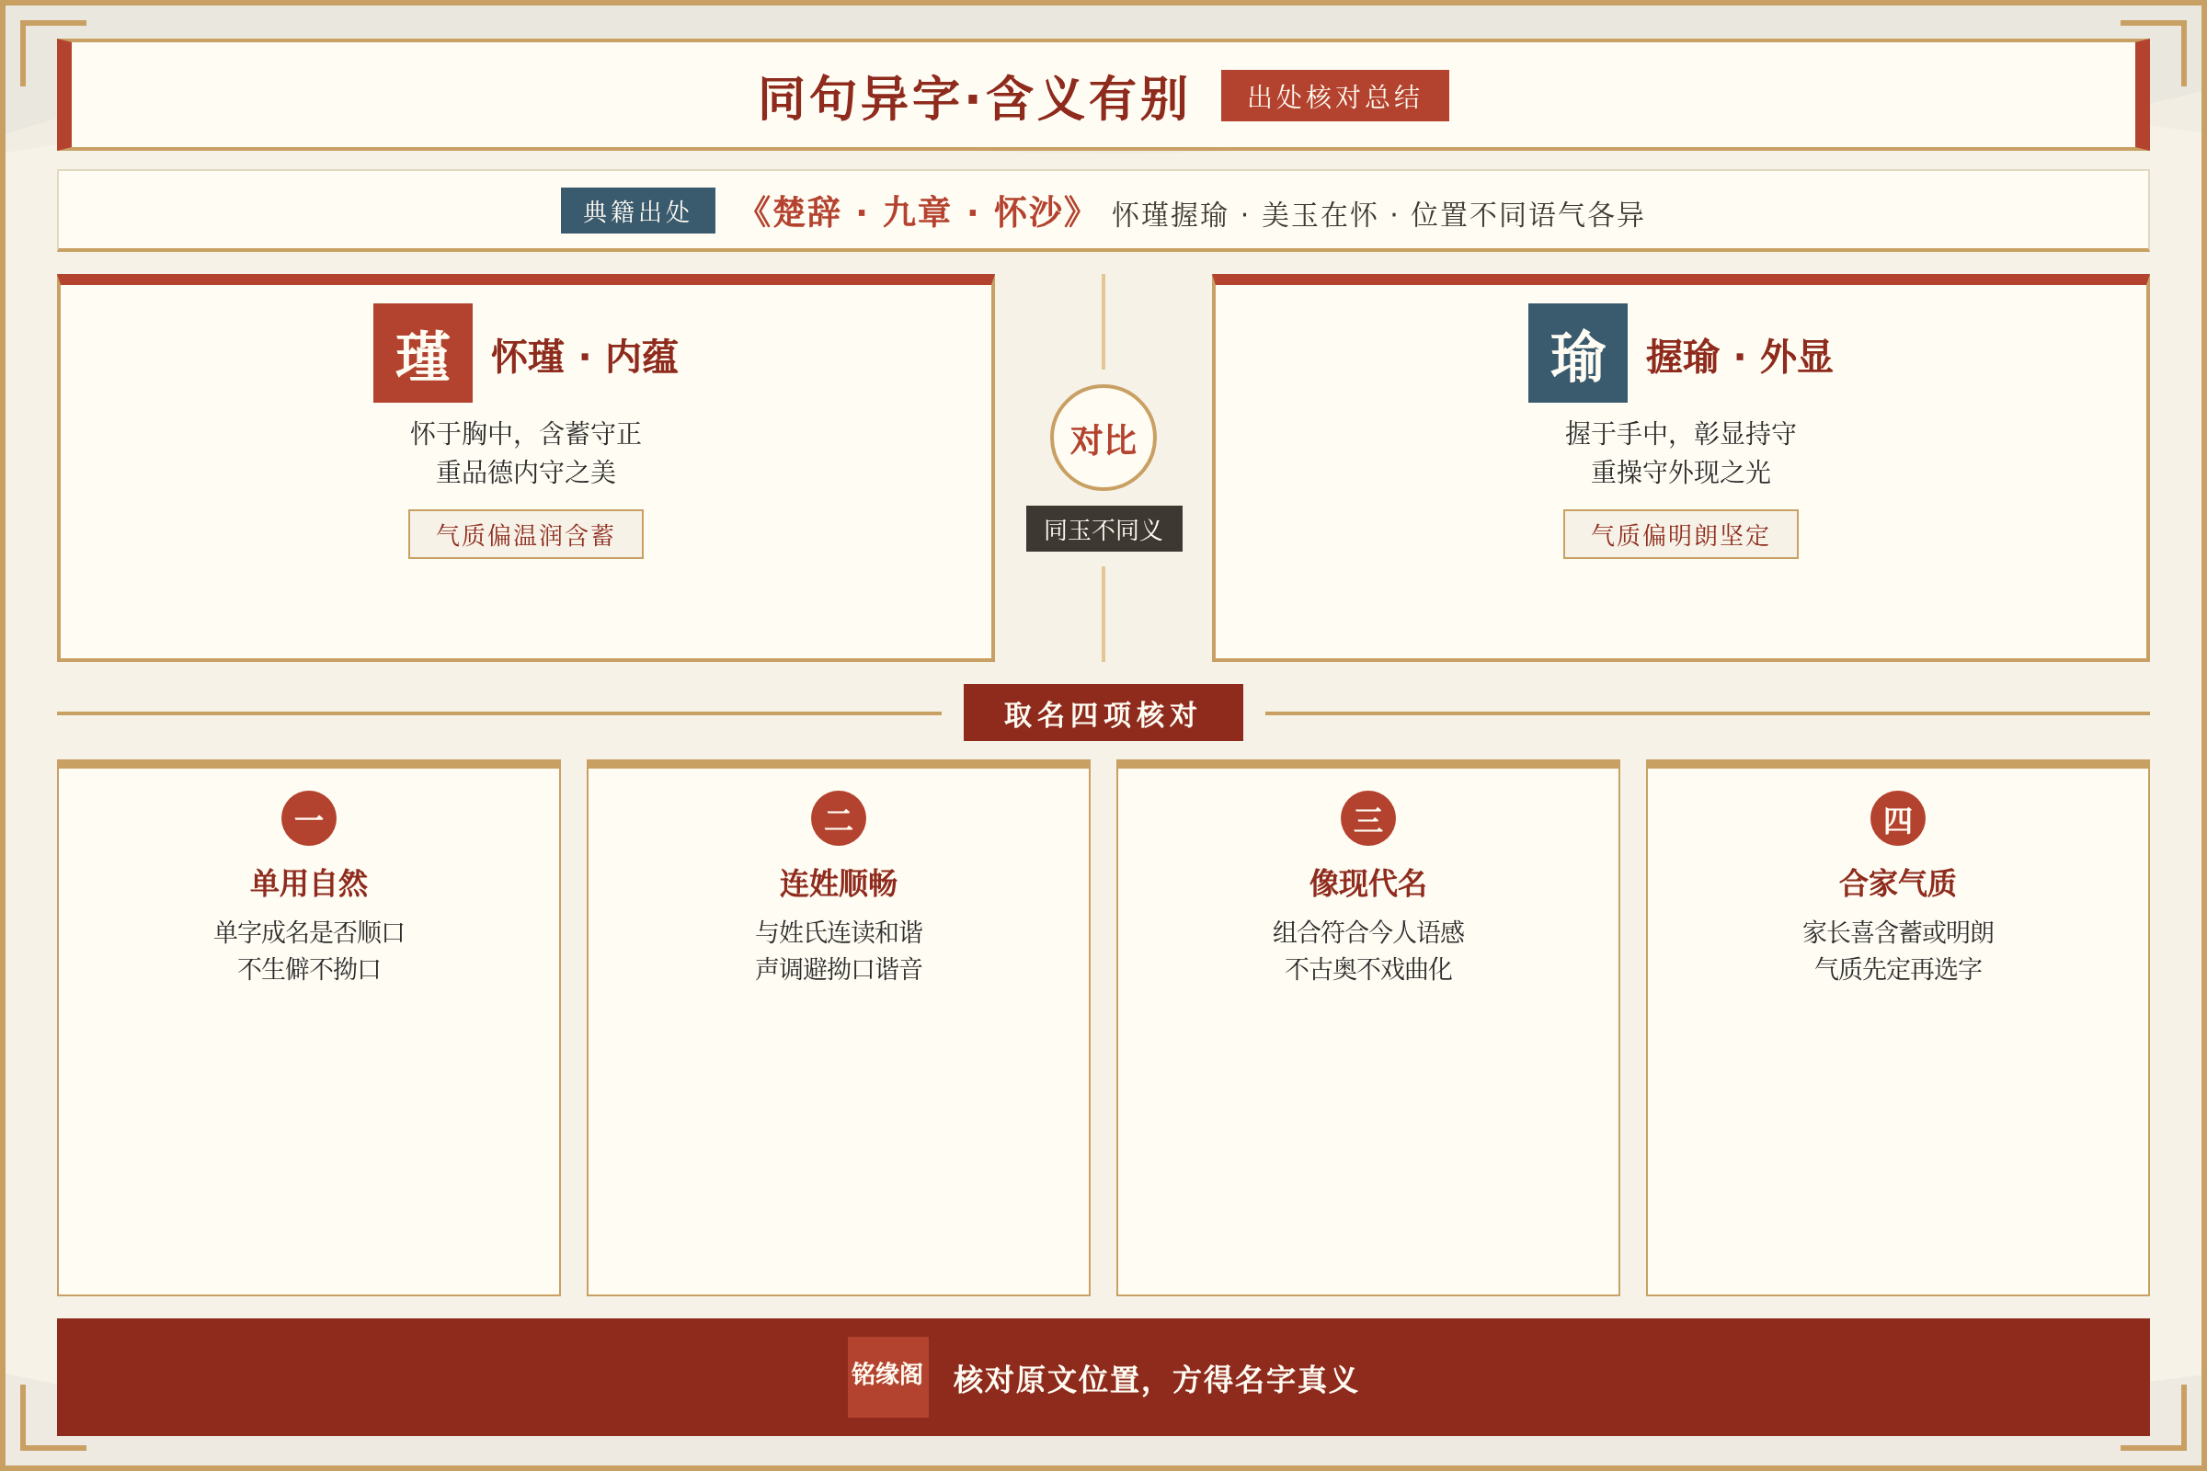Click the line 握于手中, 彰显持守
Image resolution: width=2207 pixels, height=1471 pixels.
point(1681,433)
